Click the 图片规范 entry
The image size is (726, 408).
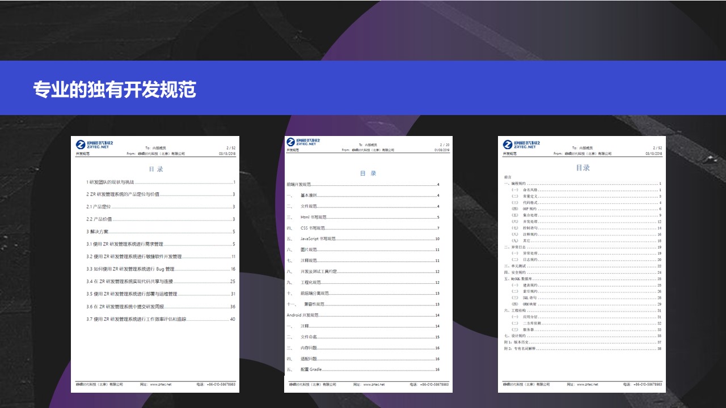tap(363, 250)
